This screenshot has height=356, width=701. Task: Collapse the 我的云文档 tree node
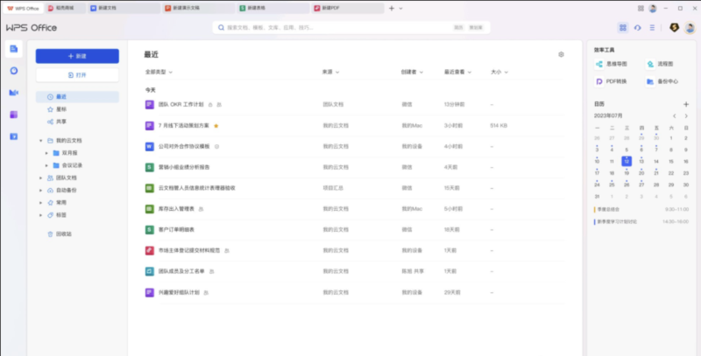click(40, 141)
